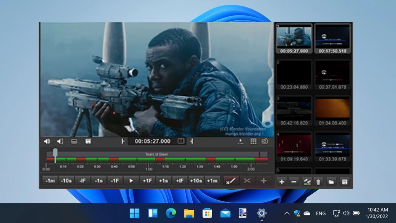The height and width of the screenshot is (223, 396).
Task: Set the segment end marker
Action: (x=192, y=141)
